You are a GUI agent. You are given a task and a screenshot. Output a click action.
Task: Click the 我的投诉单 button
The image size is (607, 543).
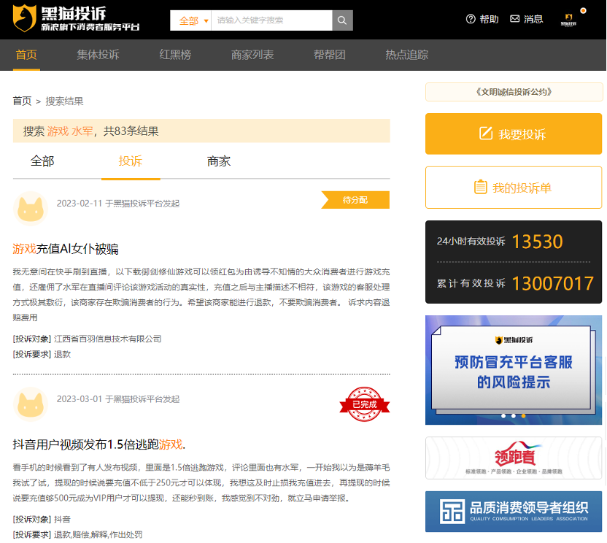click(514, 188)
